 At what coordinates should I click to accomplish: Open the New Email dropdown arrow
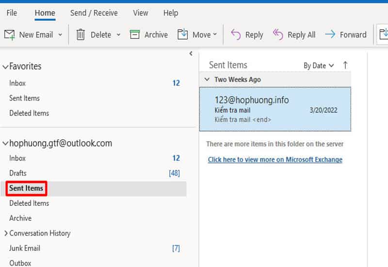(x=60, y=34)
